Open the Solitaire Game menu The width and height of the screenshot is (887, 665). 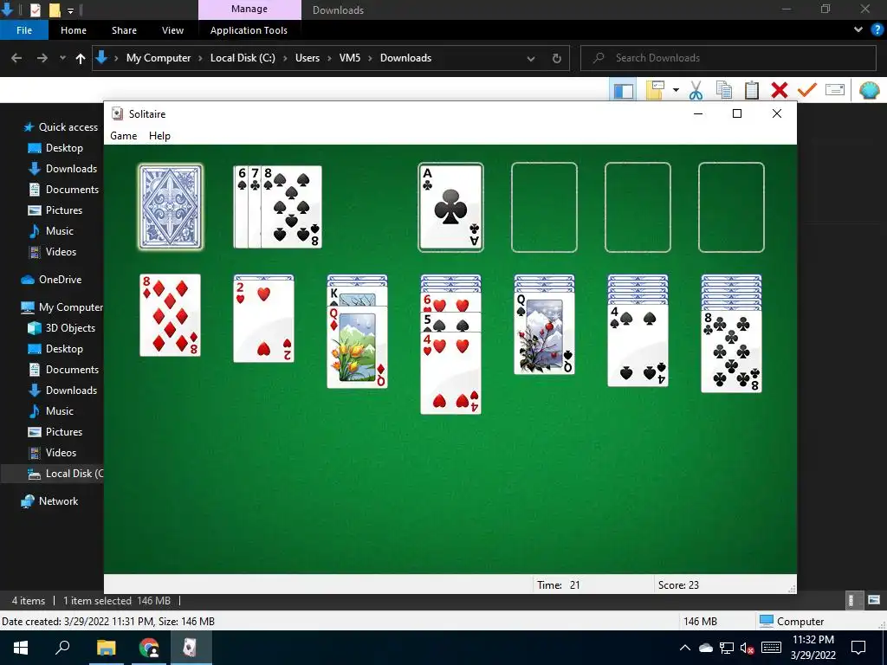(x=123, y=136)
